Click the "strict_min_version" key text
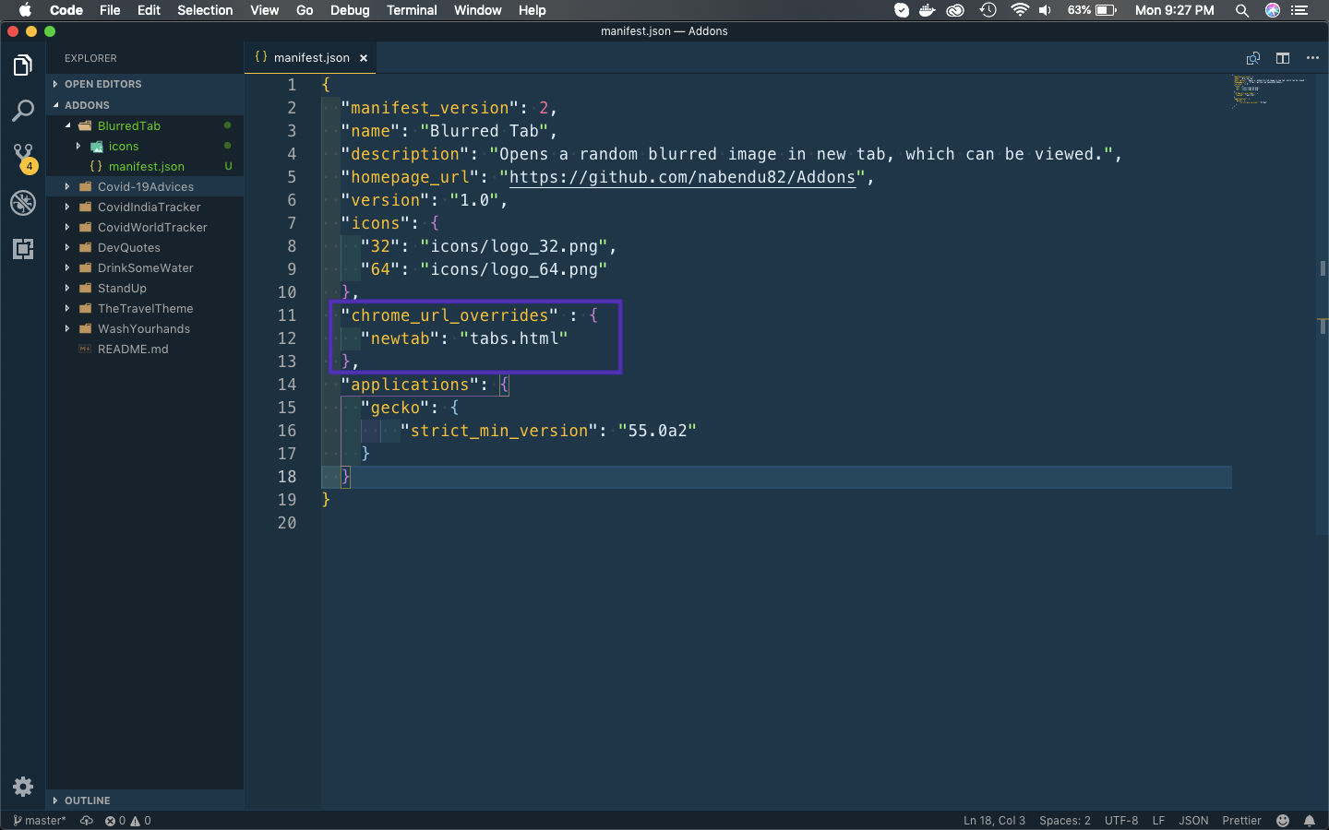Viewport: 1329px width, 830px height. tap(498, 431)
